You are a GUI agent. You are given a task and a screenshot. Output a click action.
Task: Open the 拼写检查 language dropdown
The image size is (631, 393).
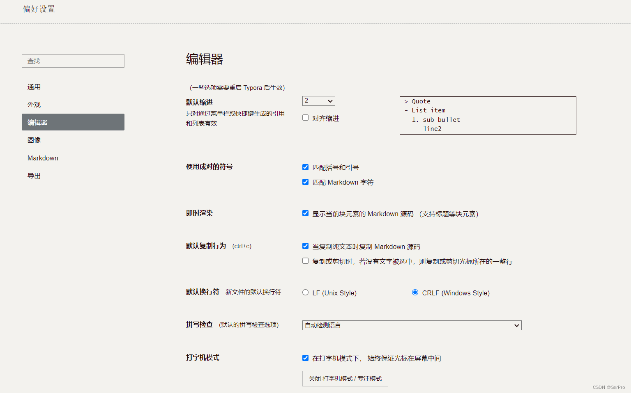[412, 325]
